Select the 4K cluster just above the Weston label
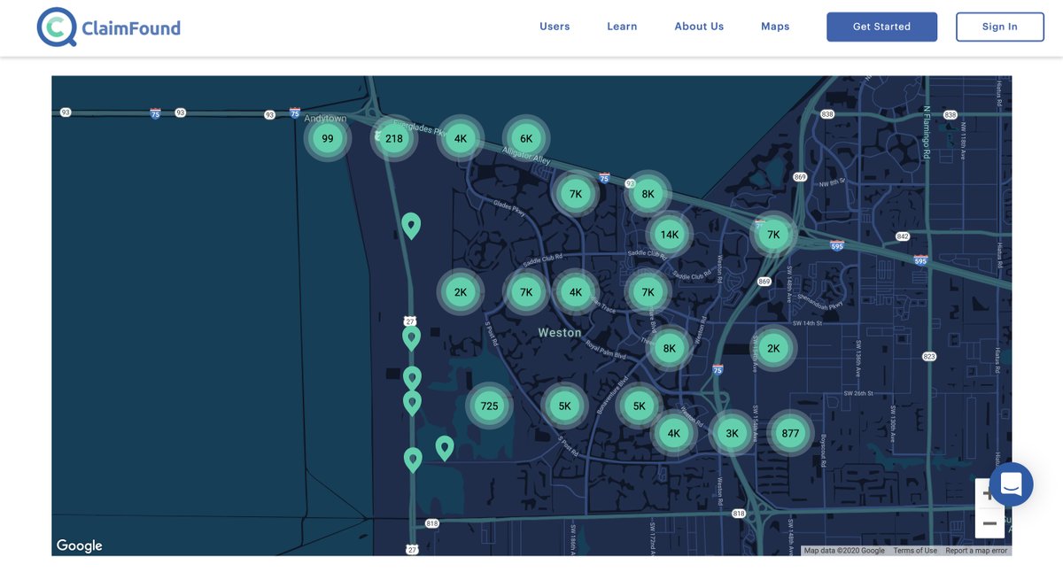Screen dimensions: 1063x580 click(576, 292)
